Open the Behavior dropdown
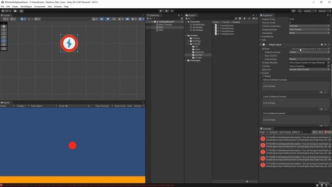This screenshot has height=187, width=332. coord(309,70)
